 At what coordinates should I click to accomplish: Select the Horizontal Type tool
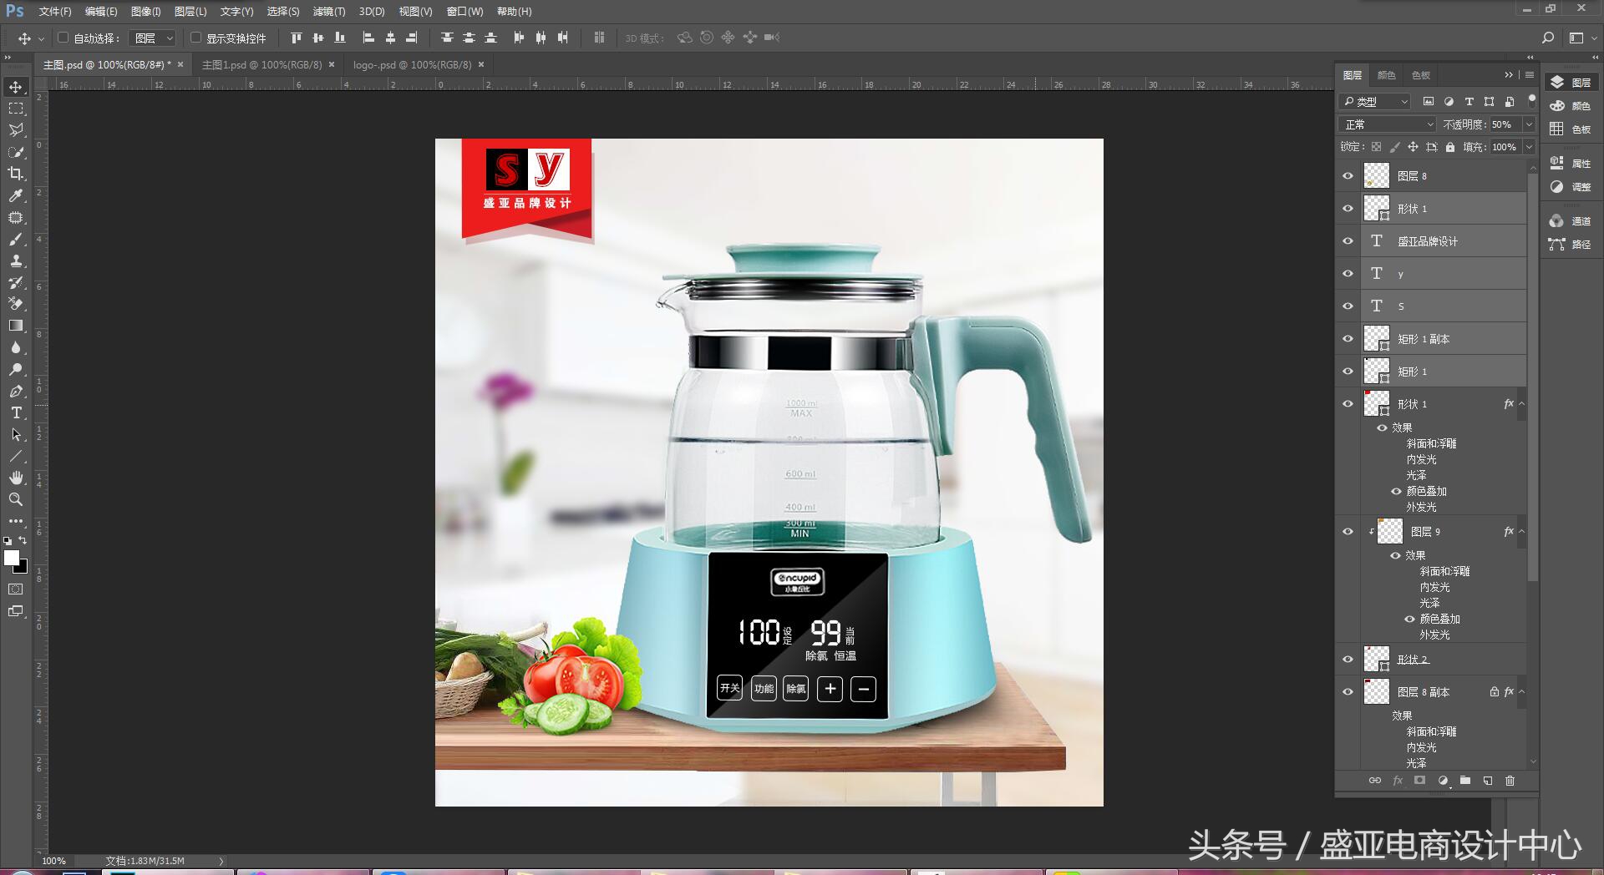tap(15, 412)
